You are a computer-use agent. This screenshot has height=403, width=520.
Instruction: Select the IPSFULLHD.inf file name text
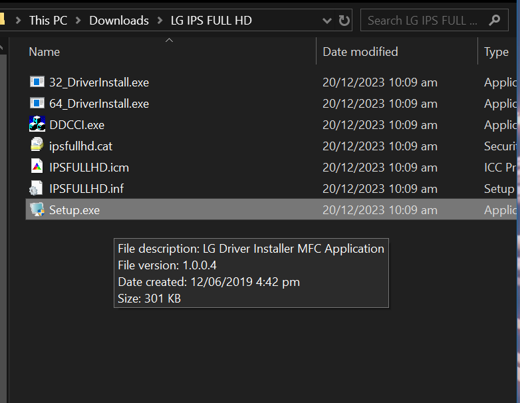(86, 189)
